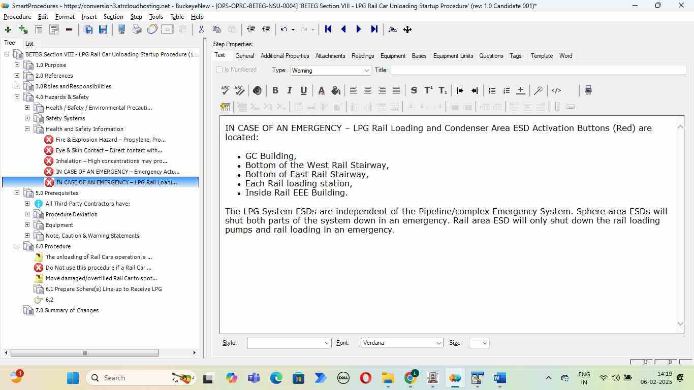
Task: Switch to the Equipment Limits tab
Action: click(x=453, y=56)
